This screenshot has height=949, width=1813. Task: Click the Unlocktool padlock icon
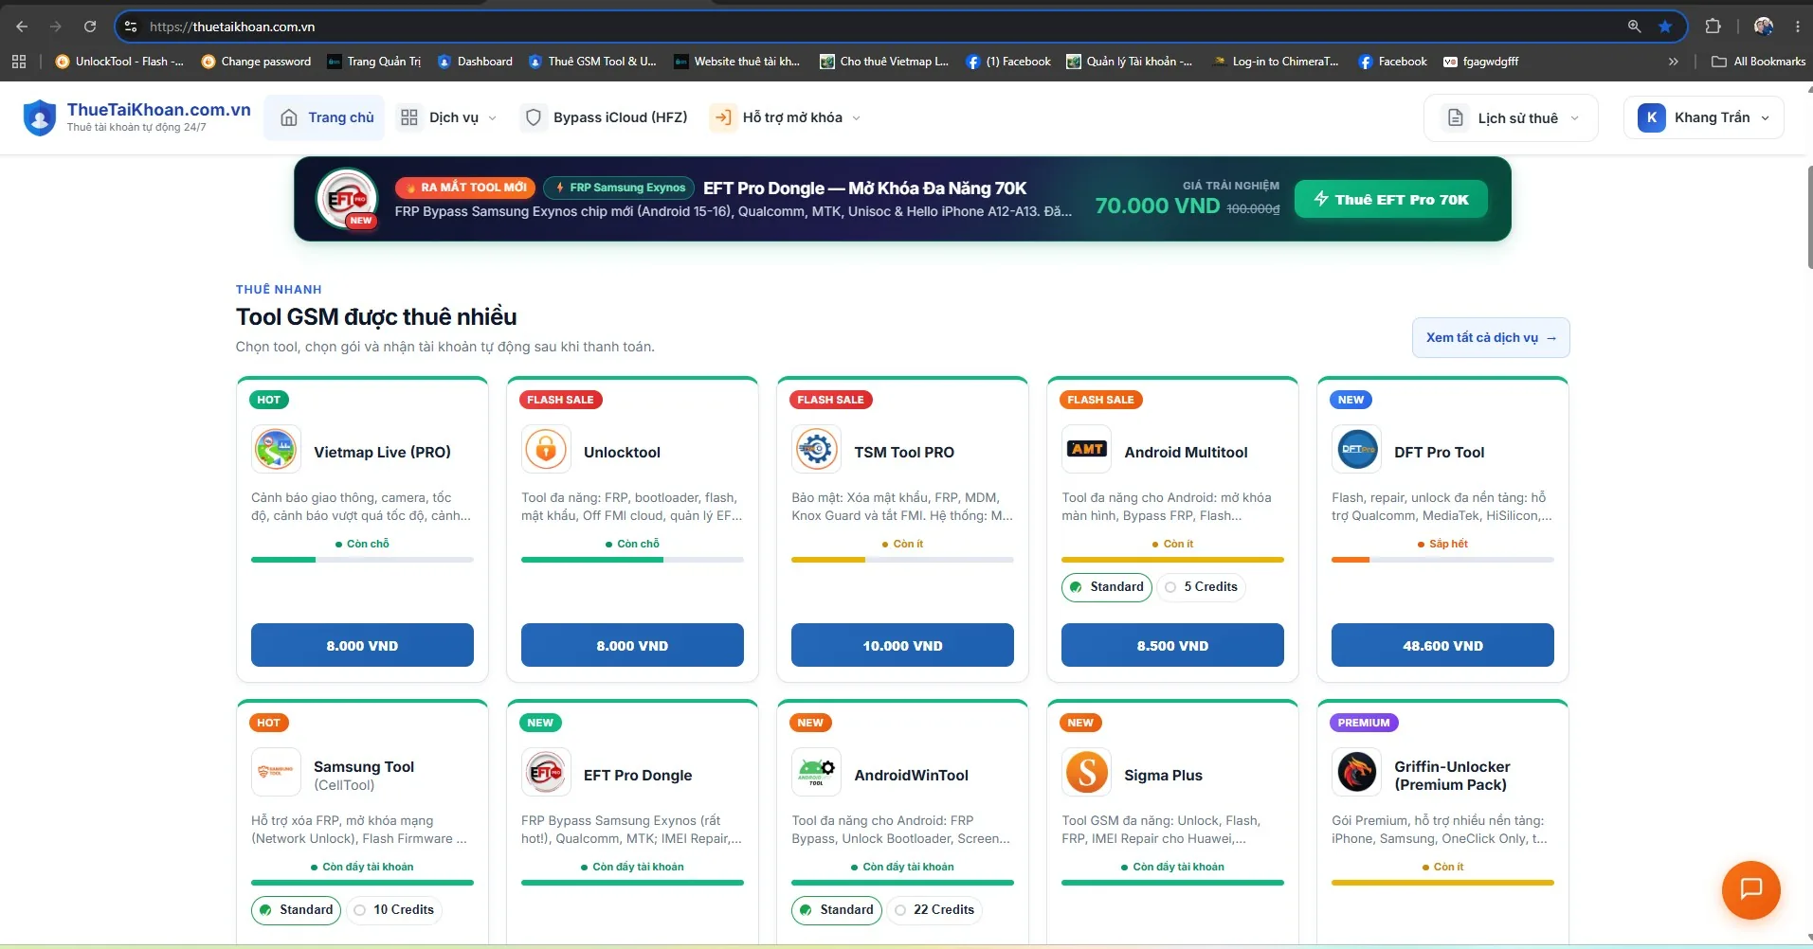click(x=546, y=449)
